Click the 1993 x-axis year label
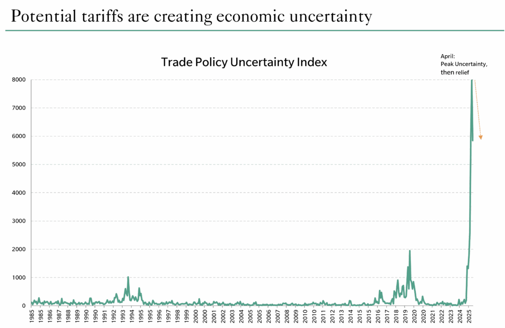This screenshot has width=505, height=328. (x=123, y=316)
